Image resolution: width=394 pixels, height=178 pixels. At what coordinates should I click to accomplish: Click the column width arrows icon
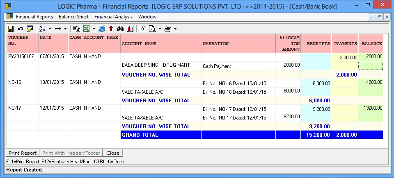pyautogui.click(x=58, y=29)
